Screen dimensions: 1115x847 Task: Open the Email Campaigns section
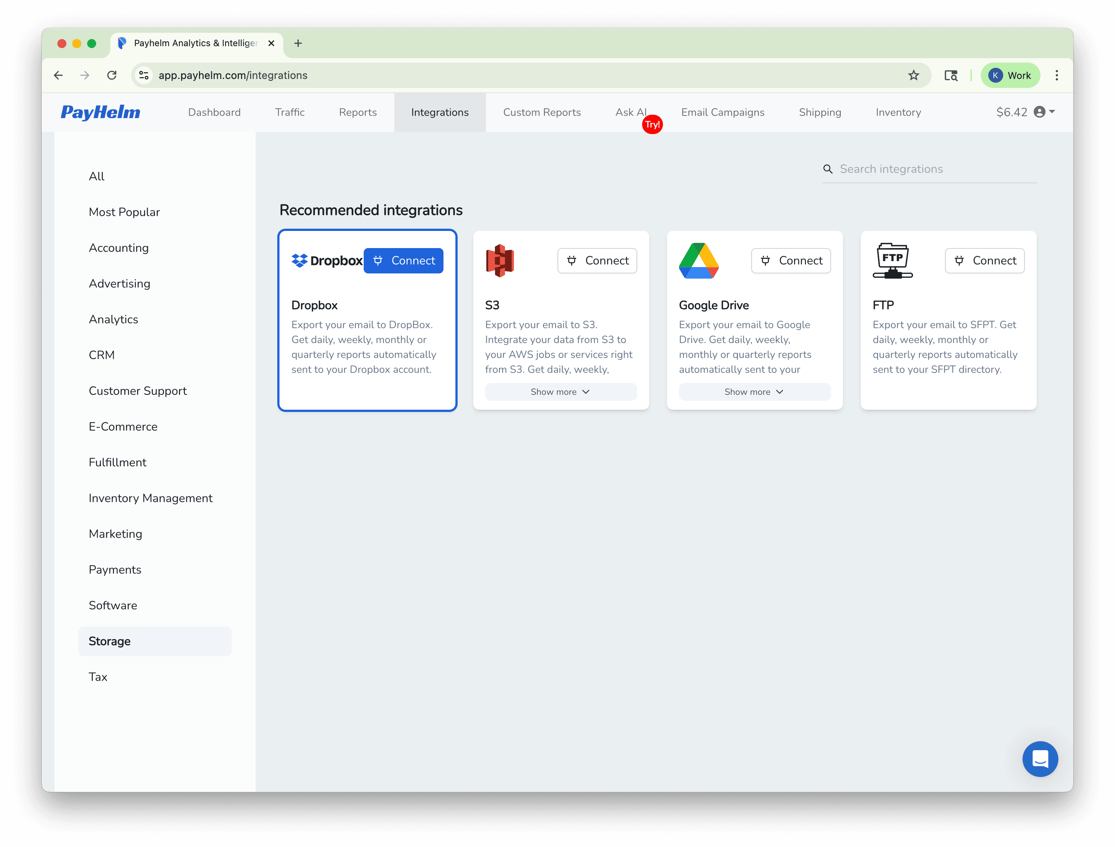coord(723,112)
